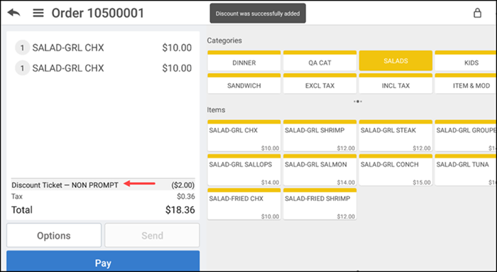497x272 pixels.
Task: Select the SANDWICH category
Action: 244,83
